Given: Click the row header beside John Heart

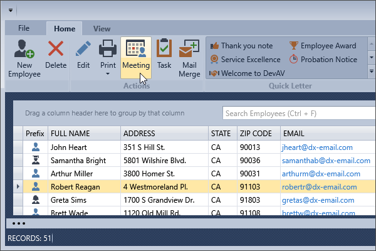Looking at the screenshot, I should [18, 147].
